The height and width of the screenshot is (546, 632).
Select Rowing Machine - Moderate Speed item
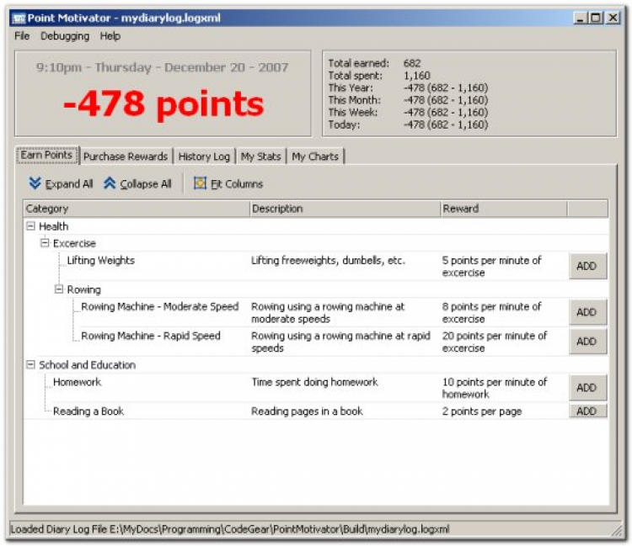click(160, 306)
